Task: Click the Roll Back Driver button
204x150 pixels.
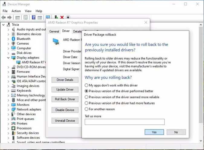Action: 65,99
